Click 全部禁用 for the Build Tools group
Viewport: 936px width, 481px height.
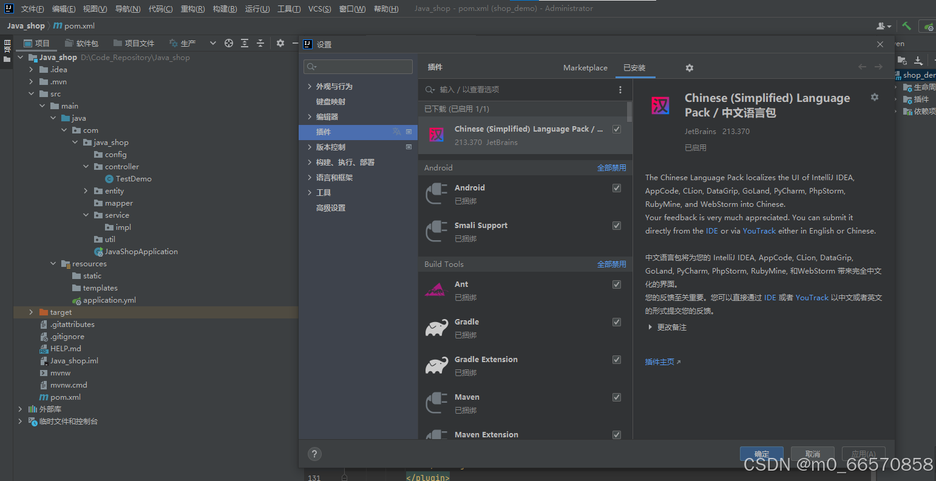click(611, 264)
